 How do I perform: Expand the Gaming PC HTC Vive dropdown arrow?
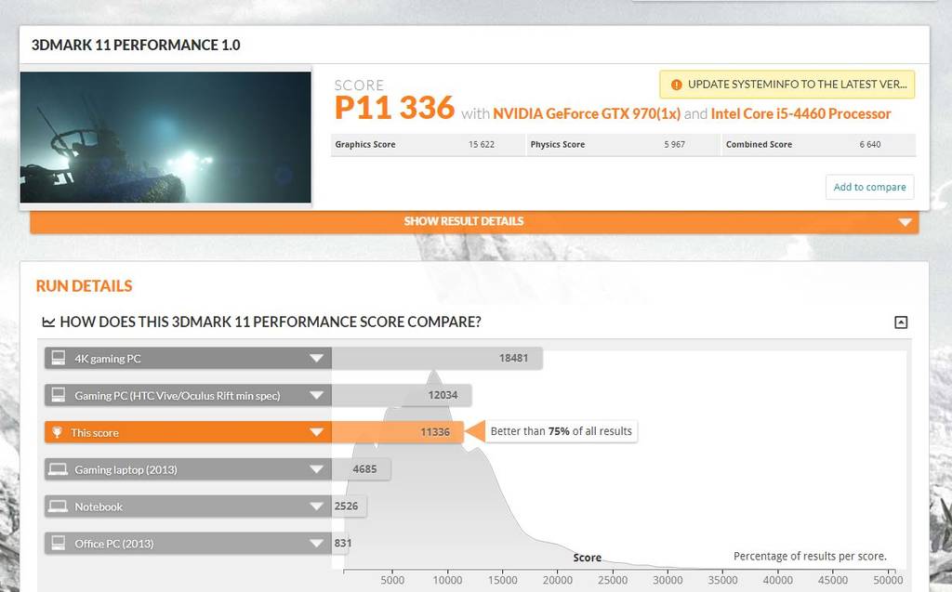[316, 395]
